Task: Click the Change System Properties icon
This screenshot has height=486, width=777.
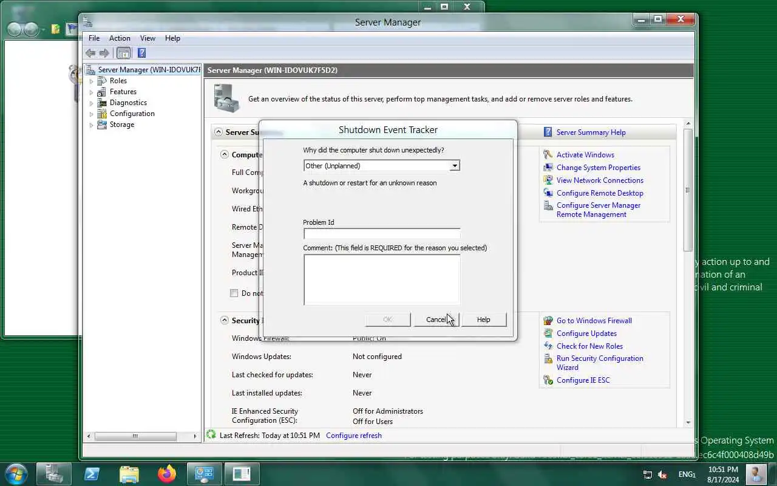Action: 548,167
